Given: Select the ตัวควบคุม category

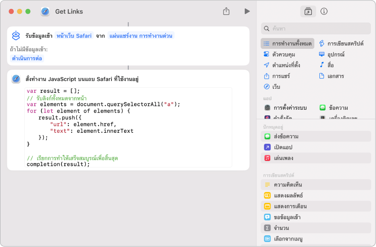Looking at the screenshot, I should 279,54.
